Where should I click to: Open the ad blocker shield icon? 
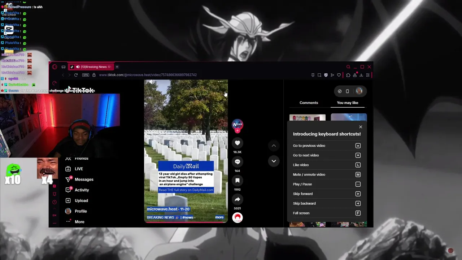coord(326,75)
